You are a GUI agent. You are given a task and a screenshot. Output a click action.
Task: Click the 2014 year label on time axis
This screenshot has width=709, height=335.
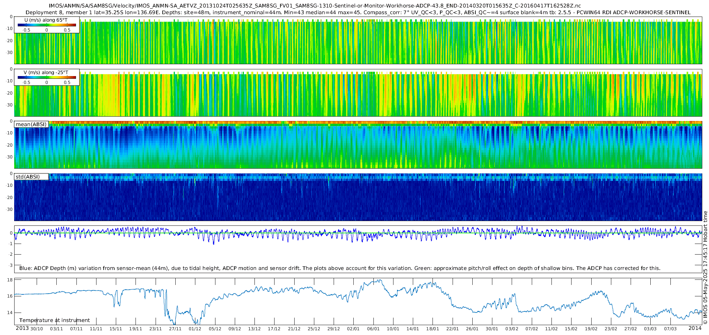click(x=695, y=328)
